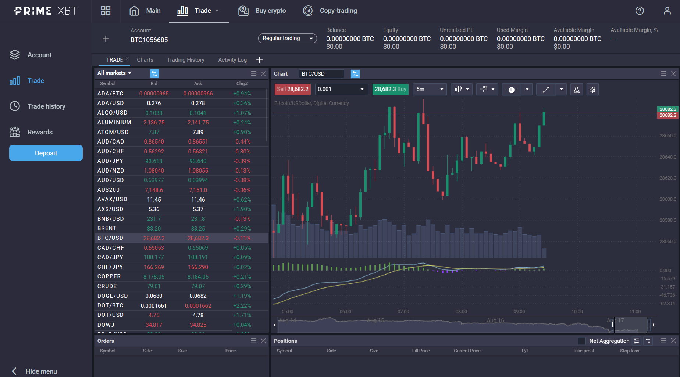
Task: Close the TRADE tab with x
Action: click(x=127, y=58)
